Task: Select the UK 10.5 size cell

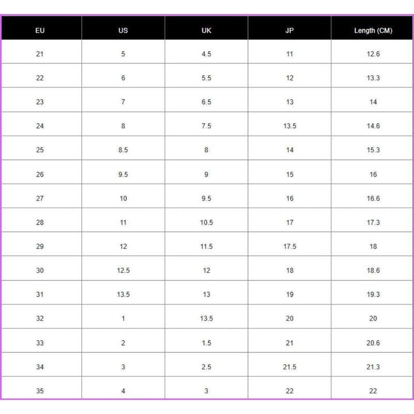Action: pyautogui.click(x=206, y=223)
